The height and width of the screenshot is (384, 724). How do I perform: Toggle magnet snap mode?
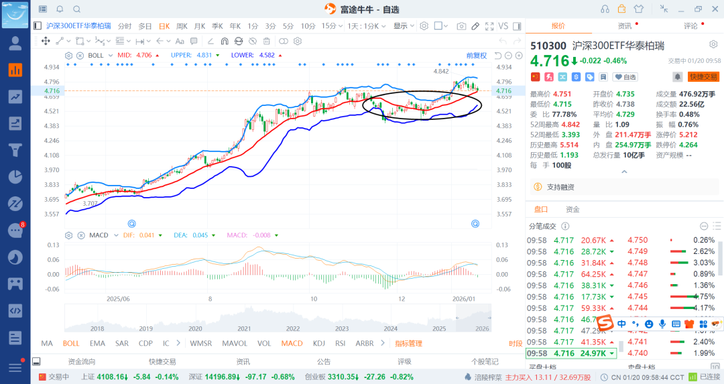click(x=225, y=41)
